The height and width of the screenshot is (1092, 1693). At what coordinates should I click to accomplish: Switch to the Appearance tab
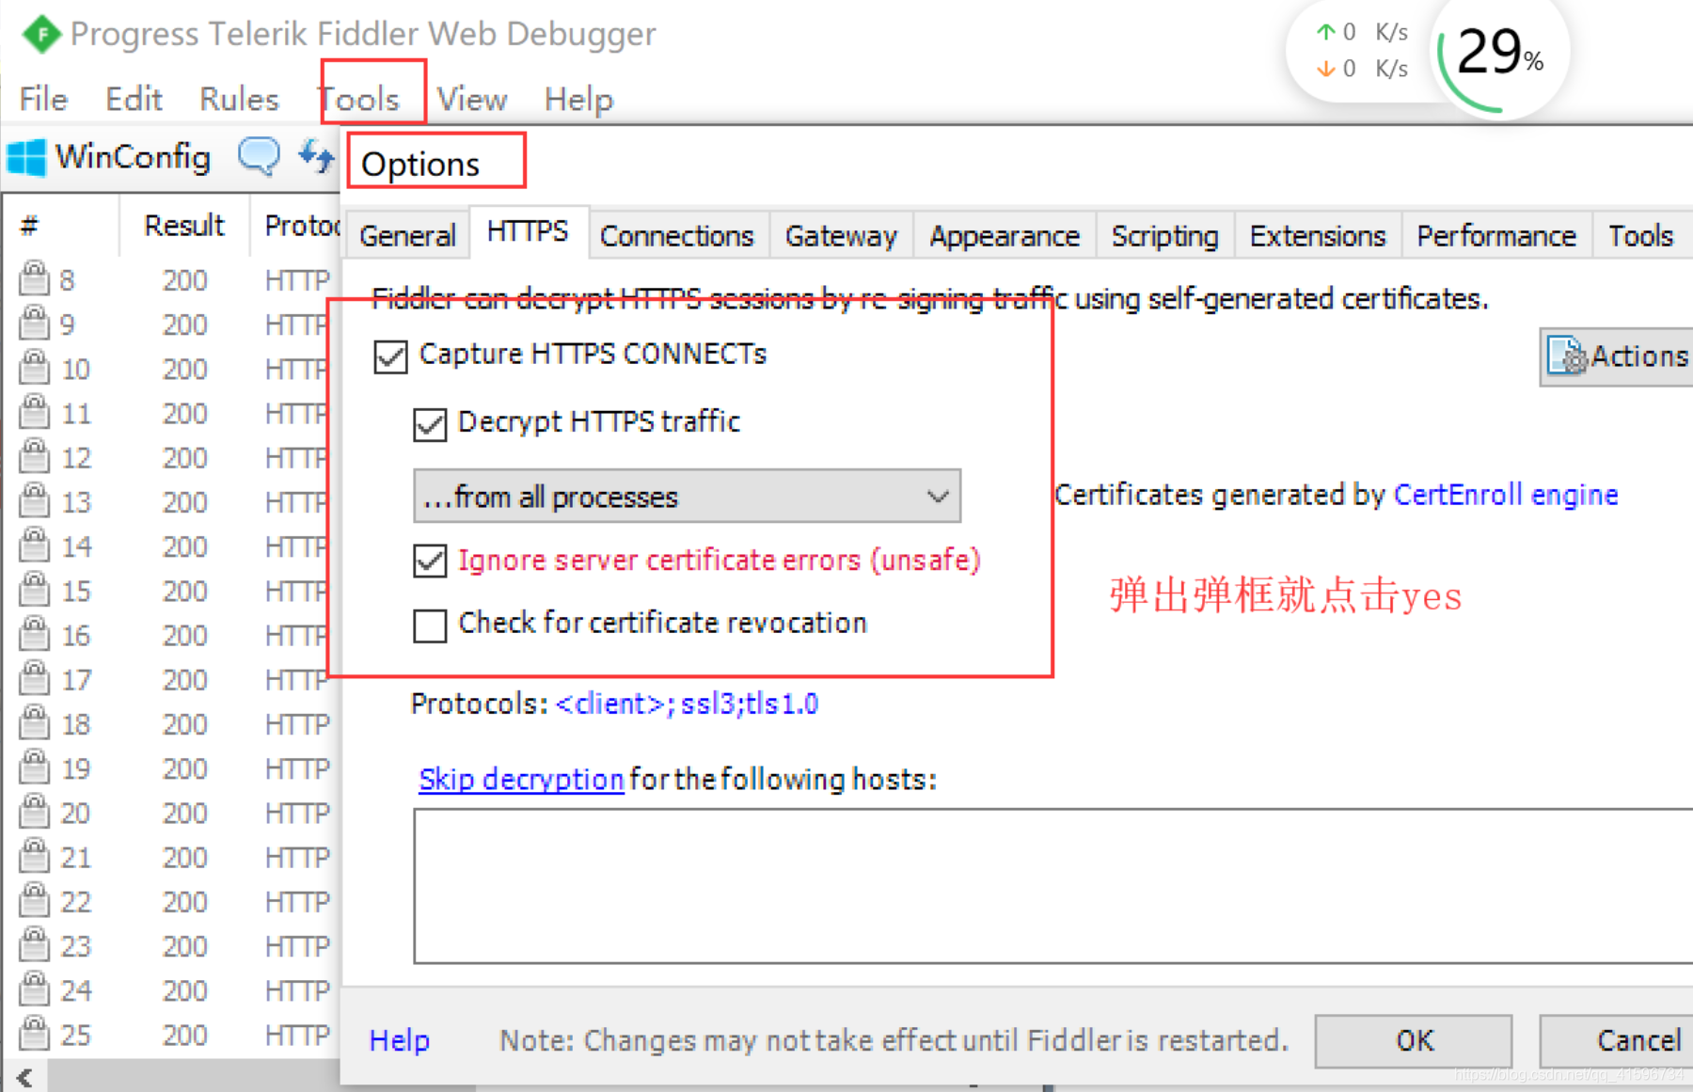(x=1005, y=235)
